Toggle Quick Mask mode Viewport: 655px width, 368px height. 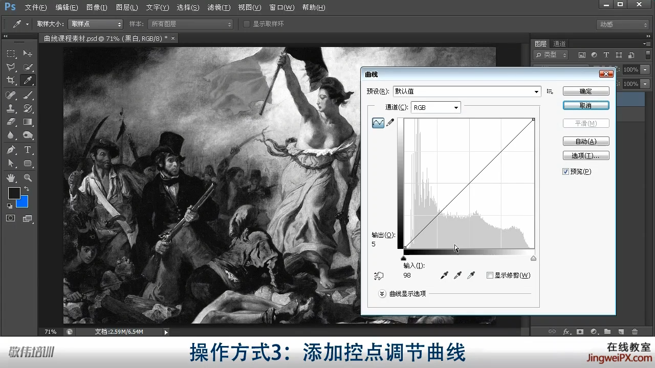coord(10,218)
